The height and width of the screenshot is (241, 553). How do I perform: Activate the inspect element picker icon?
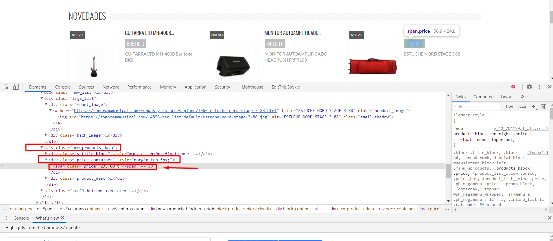6,87
